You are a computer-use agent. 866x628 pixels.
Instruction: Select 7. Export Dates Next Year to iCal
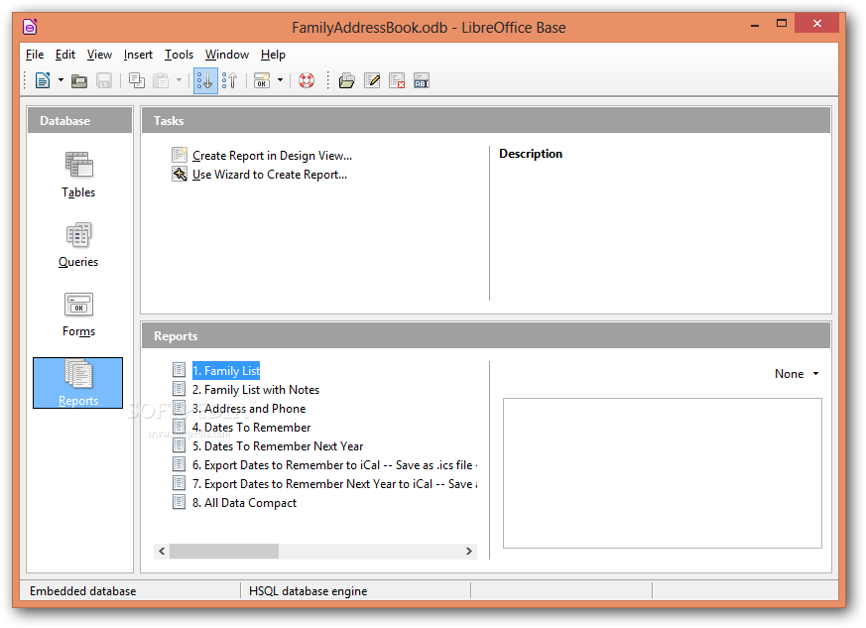point(334,484)
